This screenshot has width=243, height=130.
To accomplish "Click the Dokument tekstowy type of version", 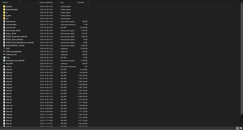I will click(68, 67).
